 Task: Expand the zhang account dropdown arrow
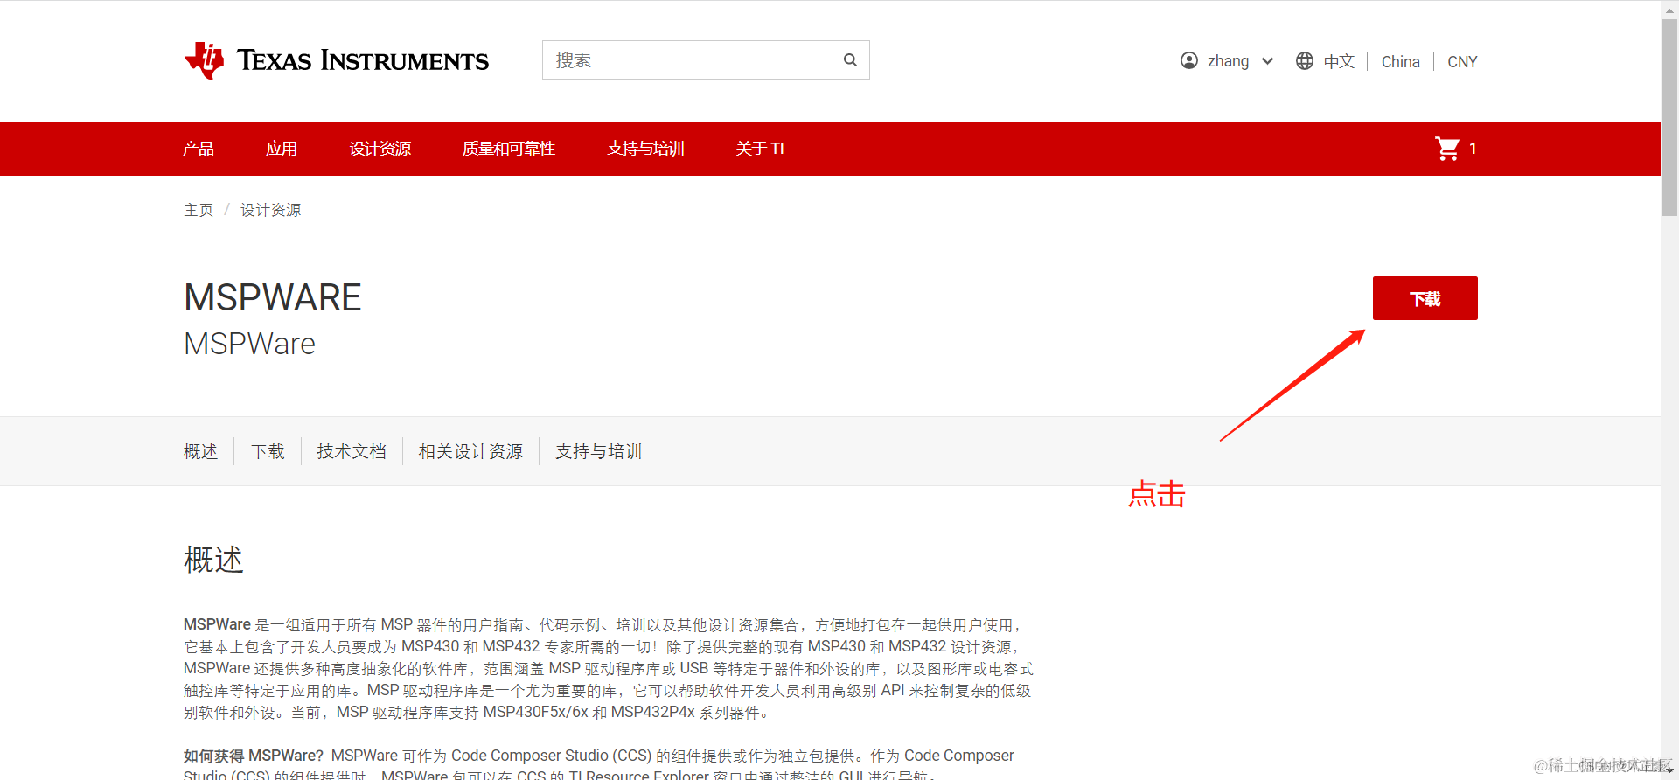(1268, 61)
